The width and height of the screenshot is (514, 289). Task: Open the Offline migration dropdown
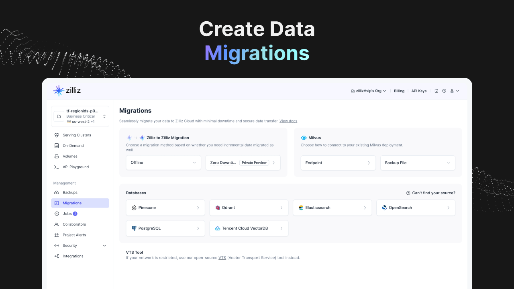[x=163, y=163]
